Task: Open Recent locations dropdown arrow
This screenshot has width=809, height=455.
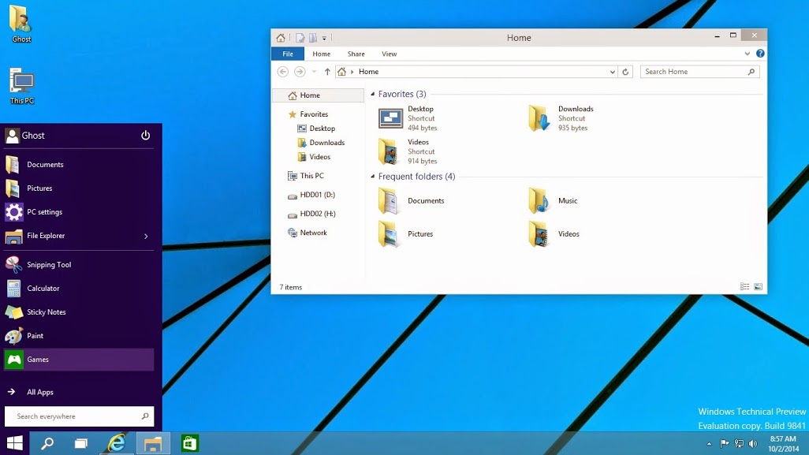Action: [314, 72]
